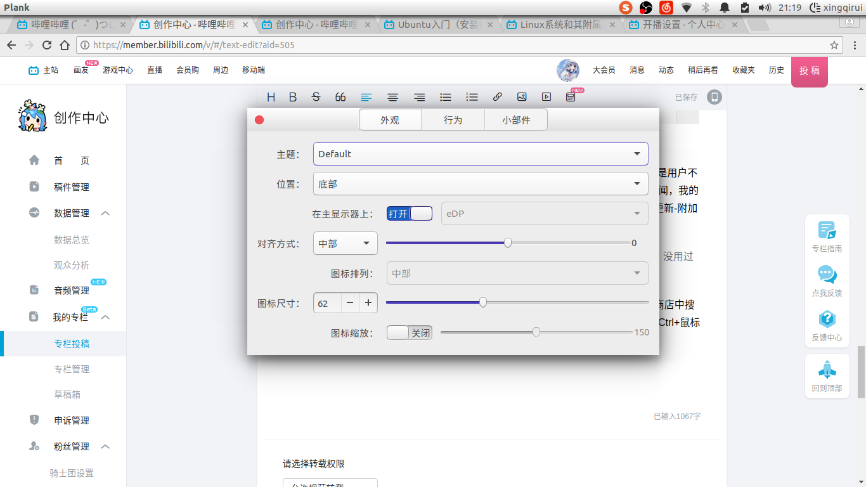The image size is (866, 487).
Task: Go to 首页 in creator sidebar
Action: [72, 160]
